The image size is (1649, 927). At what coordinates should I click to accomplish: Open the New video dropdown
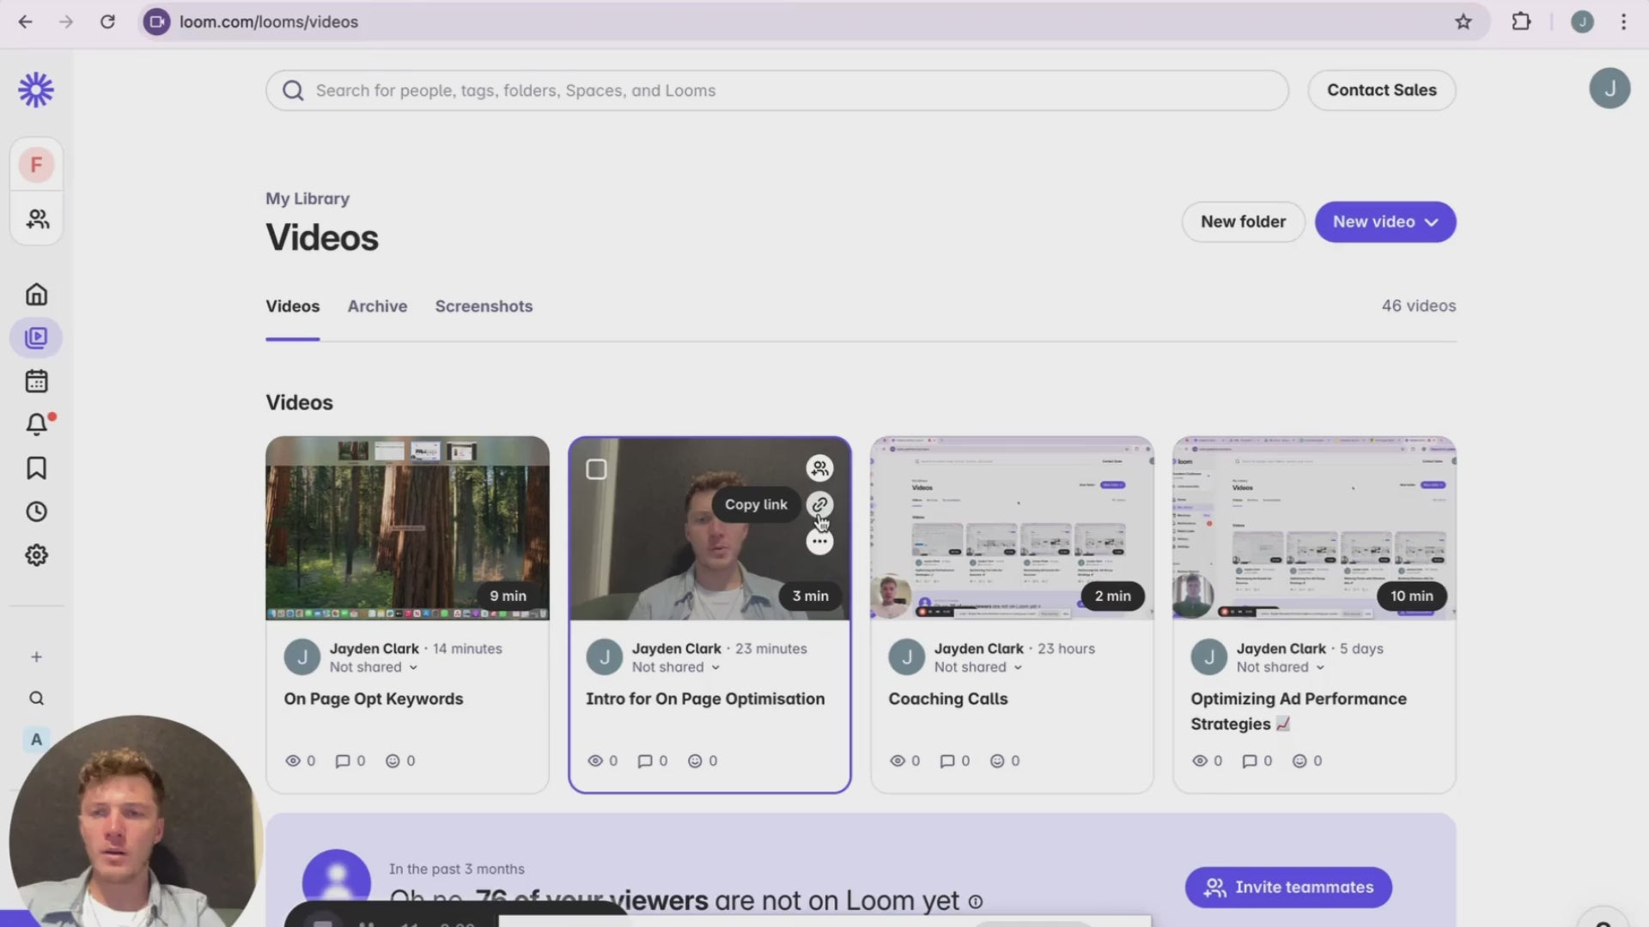(1384, 222)
